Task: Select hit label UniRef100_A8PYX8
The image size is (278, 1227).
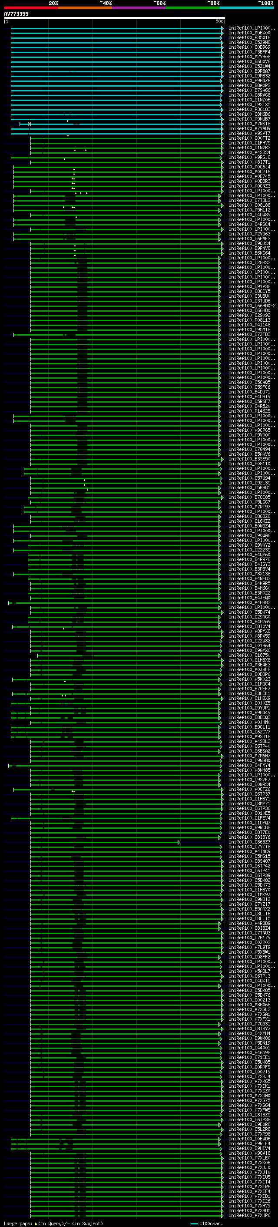Action: tap(249, 631)
